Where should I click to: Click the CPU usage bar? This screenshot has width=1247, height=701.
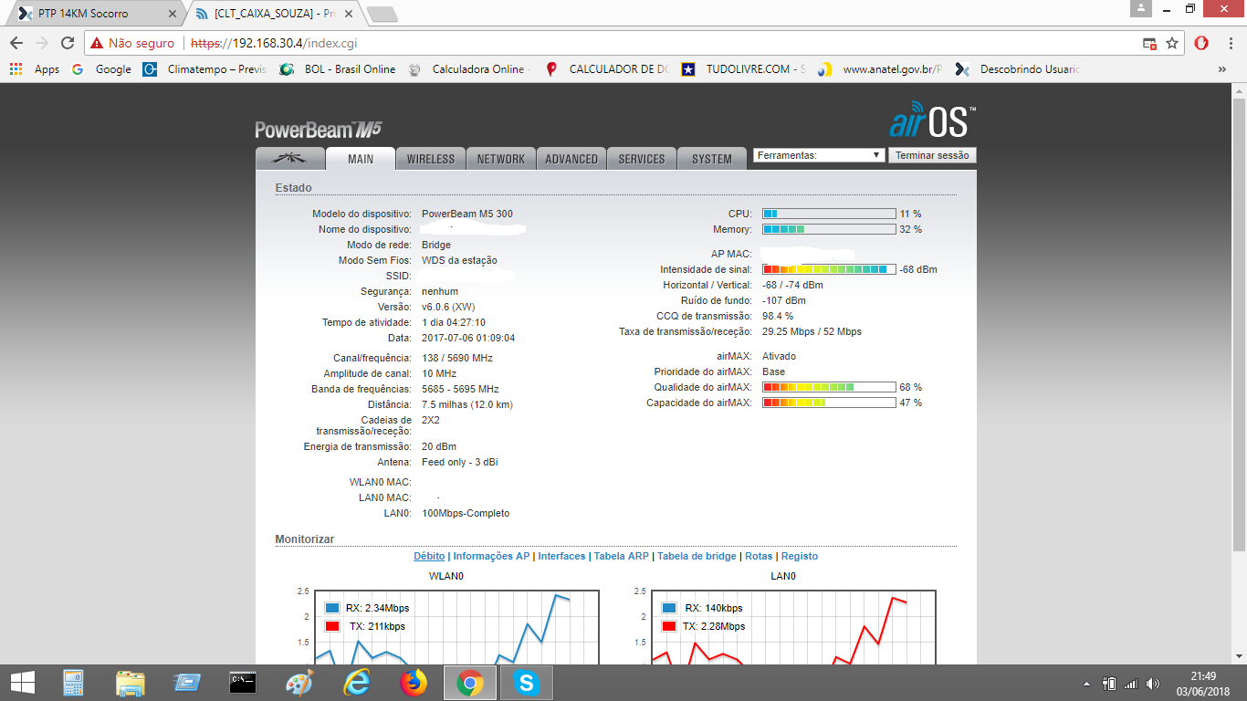tap(829, 214)
